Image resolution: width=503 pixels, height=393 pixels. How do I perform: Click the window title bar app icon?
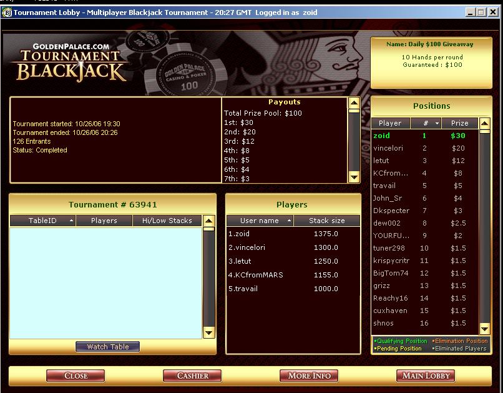7,12
